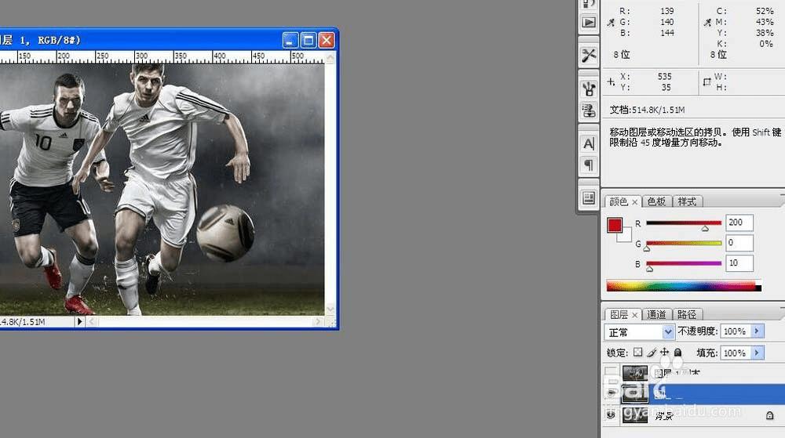Screen dimensions: 785x438
Task: Click the R value field showing 200
Action: [739, 223]
